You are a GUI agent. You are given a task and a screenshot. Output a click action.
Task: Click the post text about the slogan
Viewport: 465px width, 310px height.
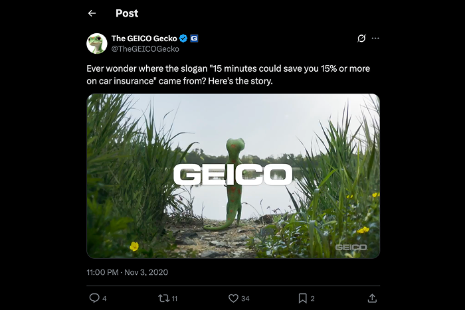[229, 75]
